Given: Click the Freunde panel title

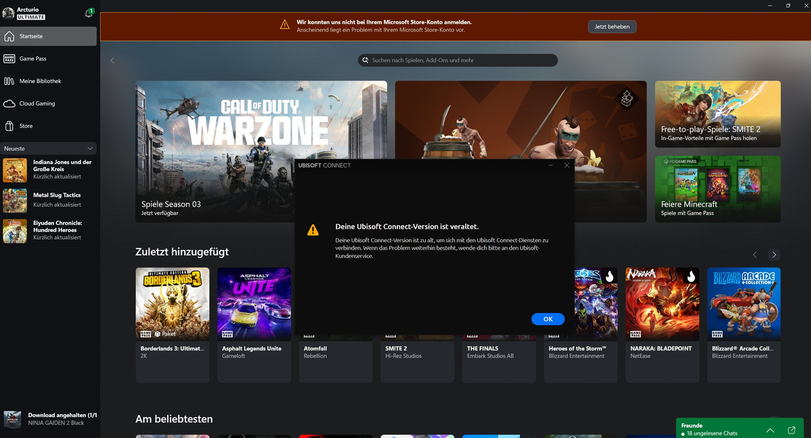Looking at the screenshot, I should [692, 426].
